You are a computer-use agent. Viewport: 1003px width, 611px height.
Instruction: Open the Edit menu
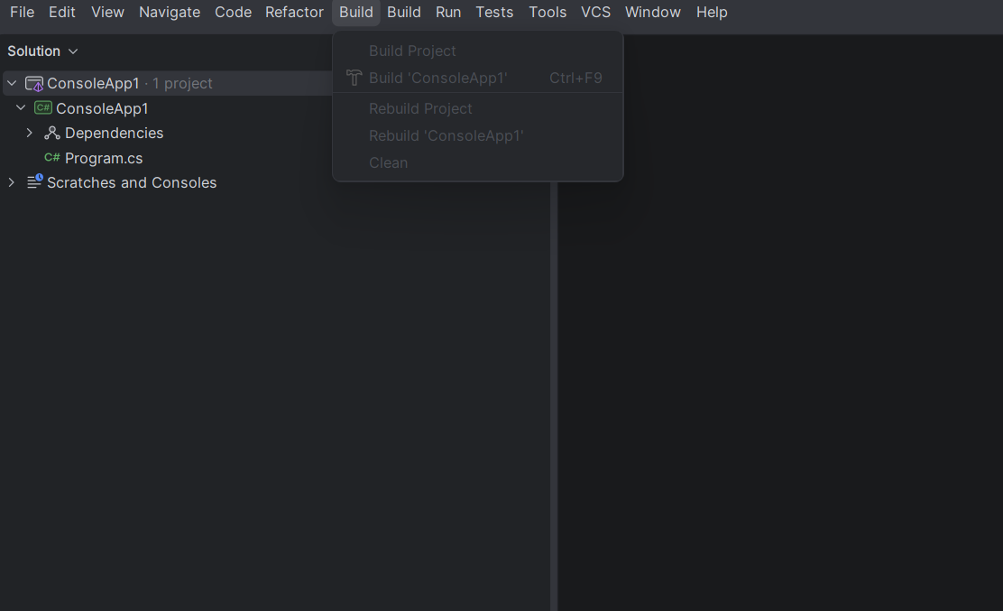(x=62, y=12)
